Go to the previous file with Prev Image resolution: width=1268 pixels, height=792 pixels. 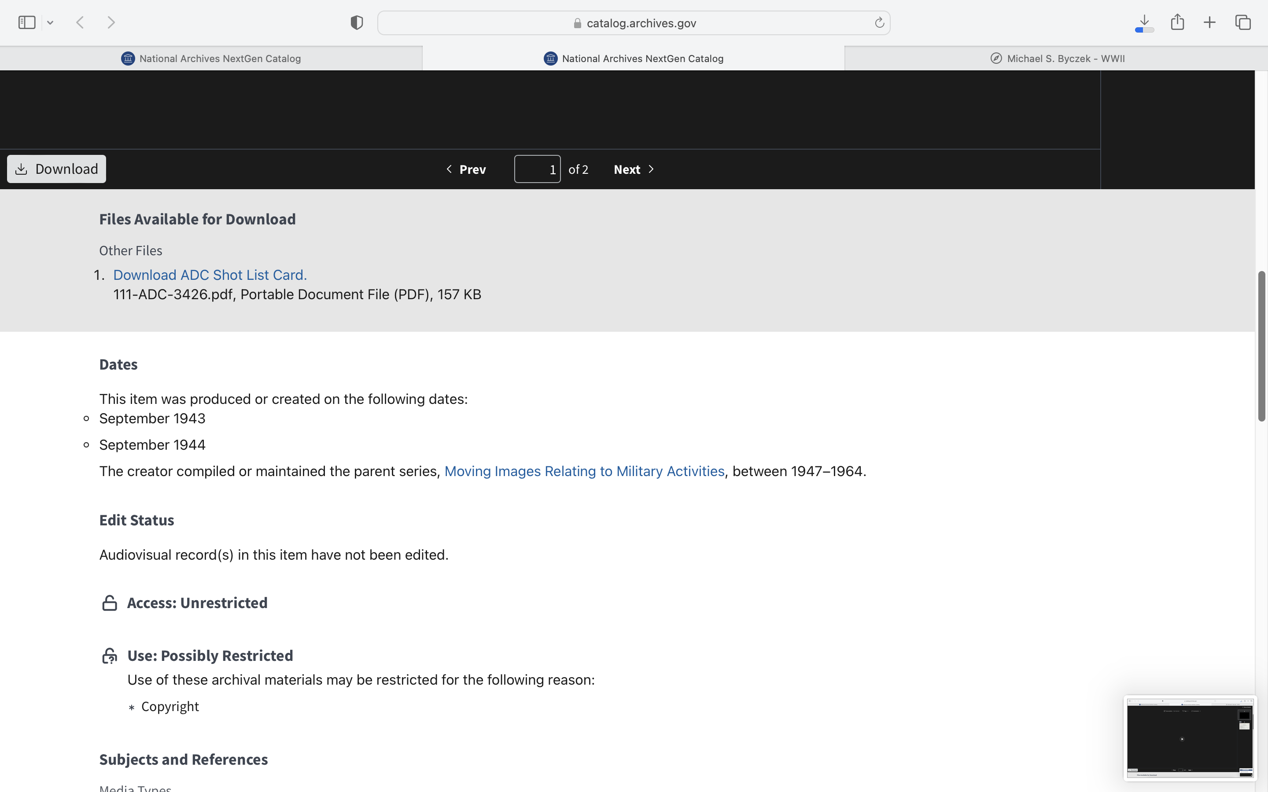(x=466, y=169)
